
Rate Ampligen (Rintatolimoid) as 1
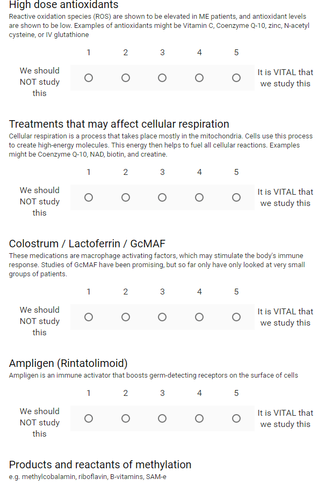(89, 418)
